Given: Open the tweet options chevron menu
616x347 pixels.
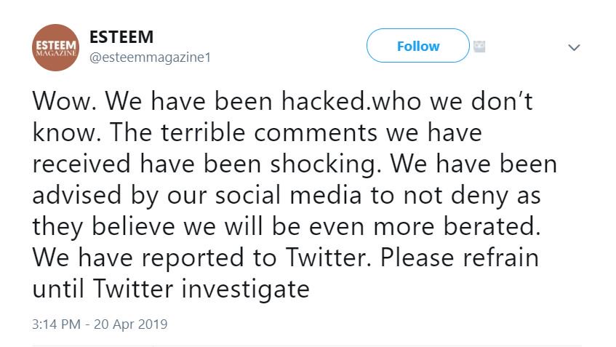Looking at the screenshot, I should click(574, 47).
